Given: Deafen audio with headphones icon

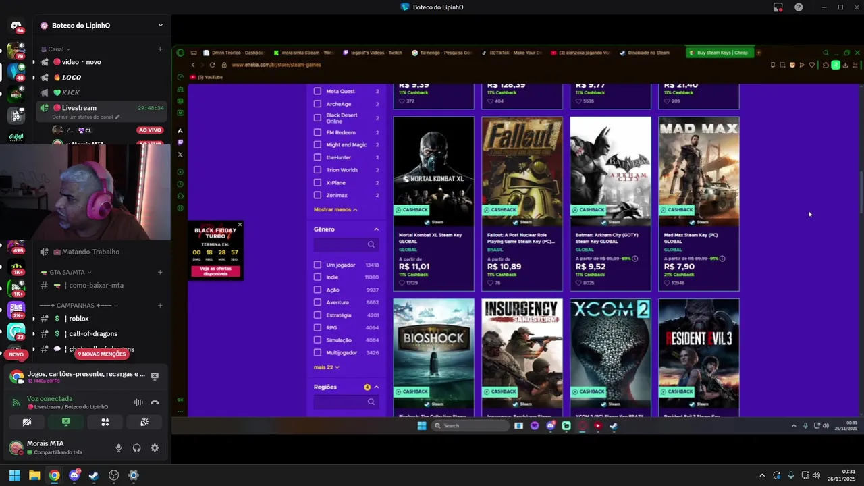Looking at the screenshot, I should (x=137, y=448).
